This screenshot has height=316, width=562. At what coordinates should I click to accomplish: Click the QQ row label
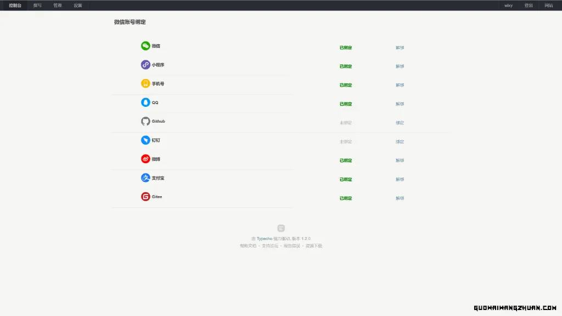(x=155, y=102)
